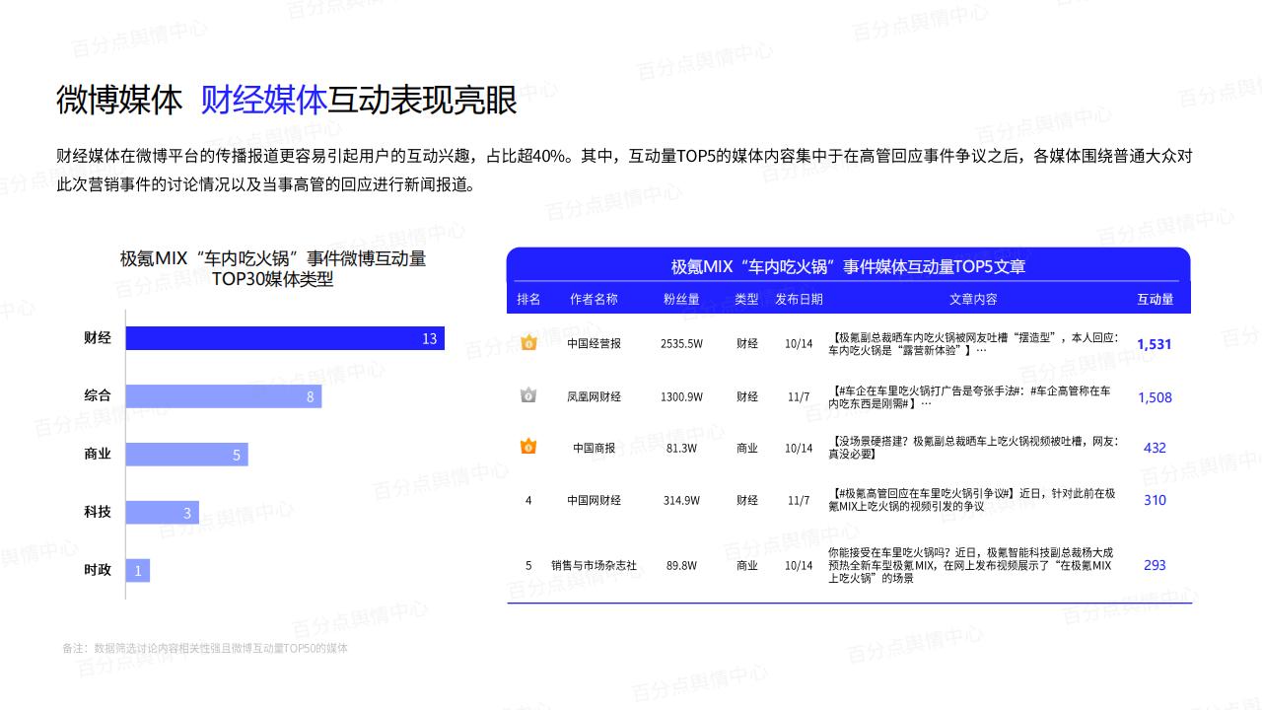Viewport: 1262px width, 710px height.
Task: Select the 科技 bar showing 3
Action: click(163, 513)
